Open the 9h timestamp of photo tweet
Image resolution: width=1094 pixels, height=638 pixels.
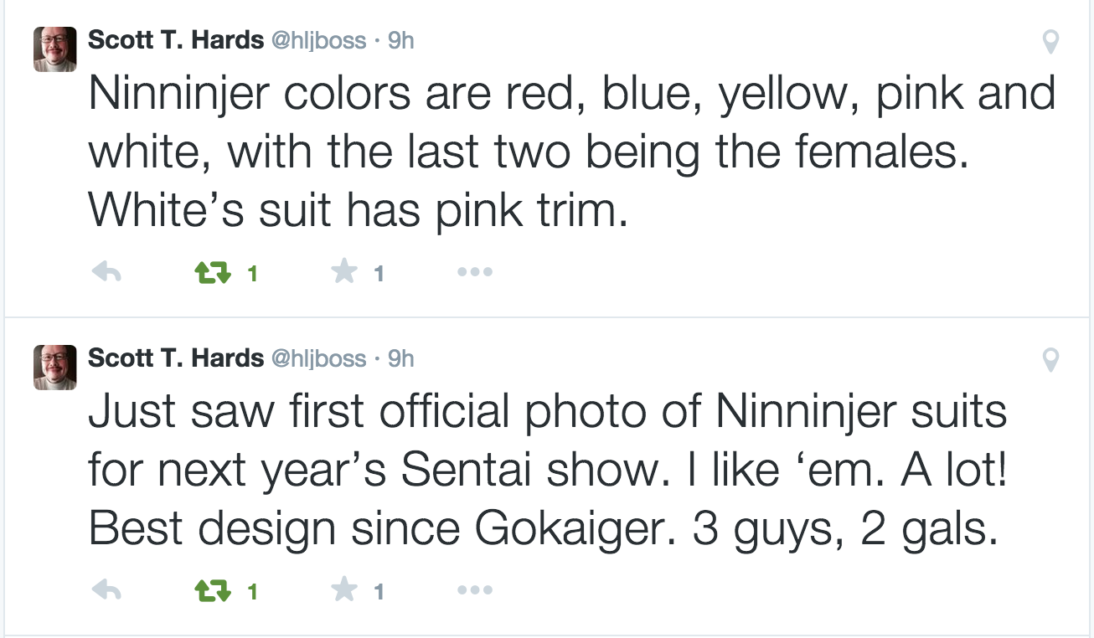401,358
